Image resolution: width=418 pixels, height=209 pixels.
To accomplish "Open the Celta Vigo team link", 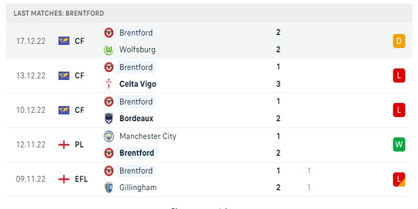I will [x=137, y=84].
